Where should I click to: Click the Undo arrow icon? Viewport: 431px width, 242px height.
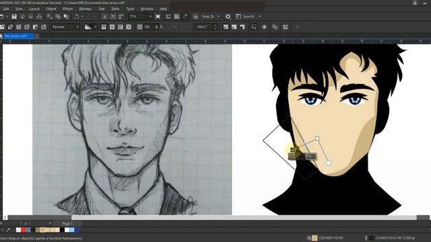pos(77,16)
